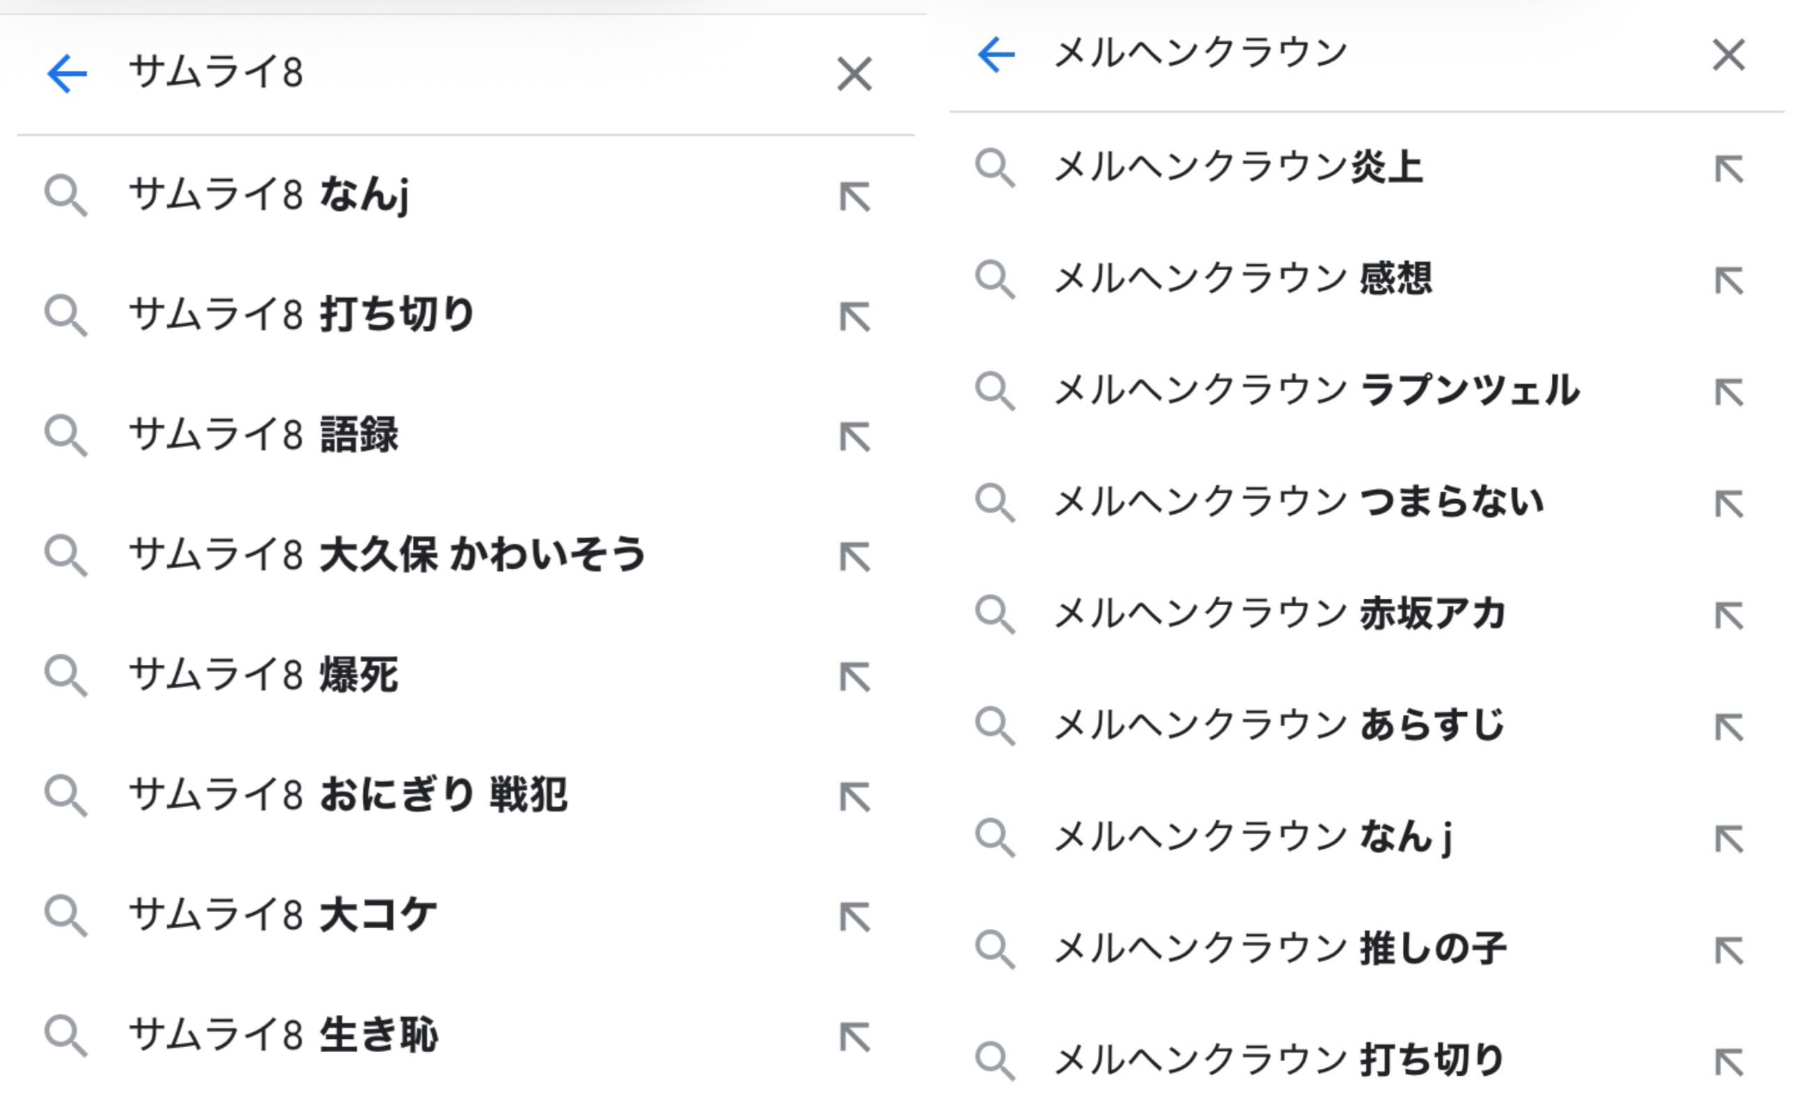Clear the メルヘンクラウン search text with X
This screenshot has width=1808, height=1112.
pos(1729,55)
